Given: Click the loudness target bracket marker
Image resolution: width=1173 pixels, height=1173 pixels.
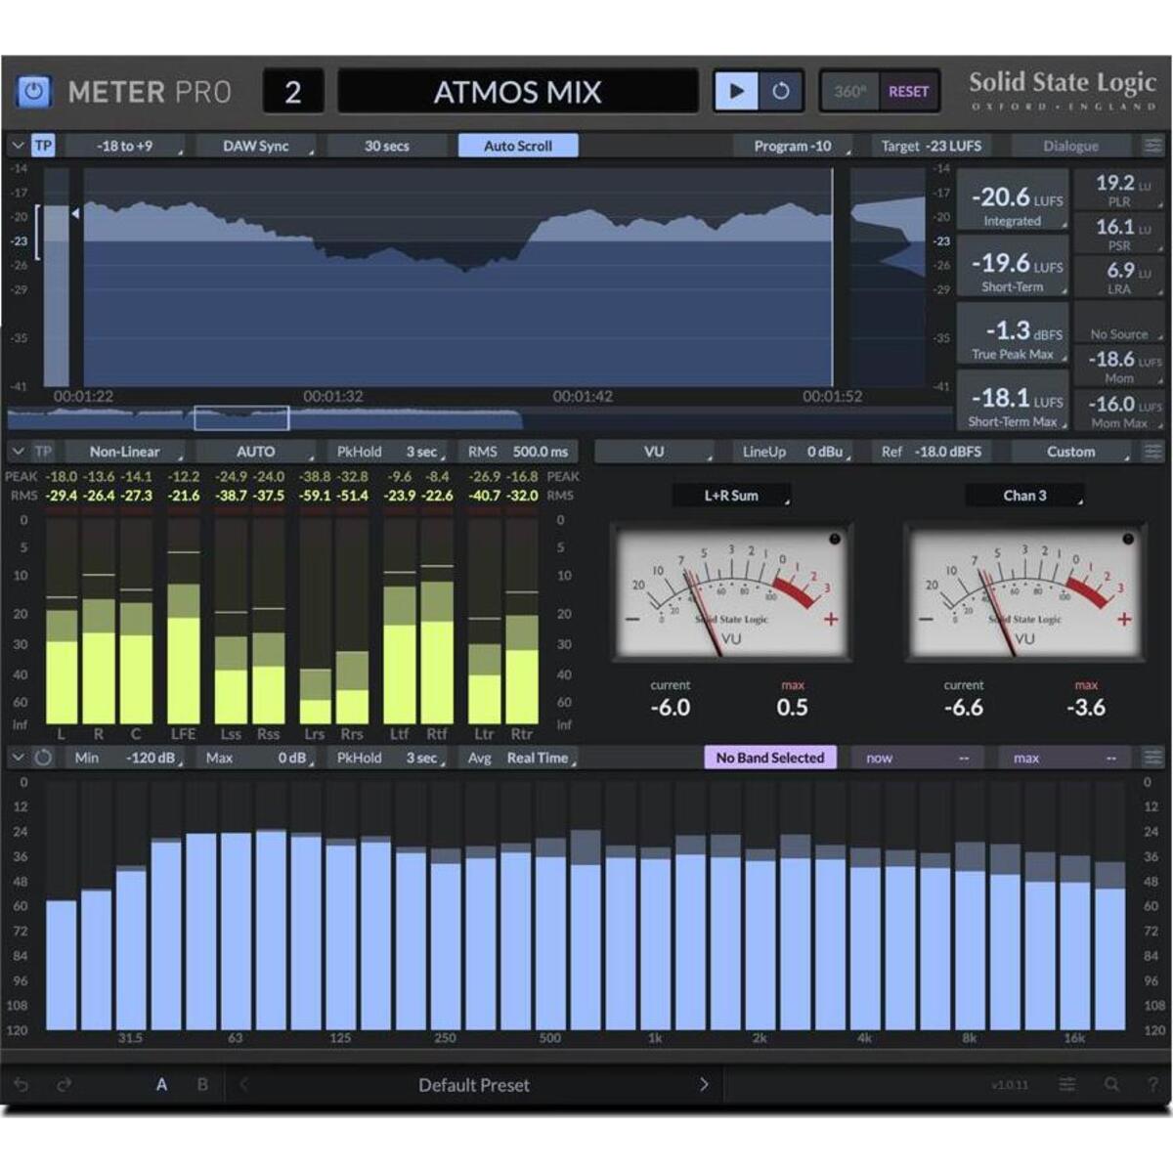Looking at the screenshot, I should 38,232.
